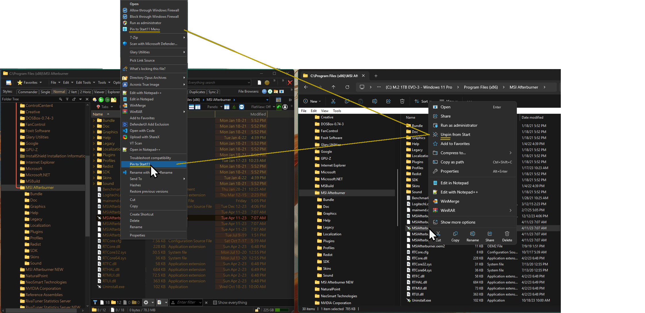Switch to the Commander style button
Screen dimensions: 645x313
click(28, 92)
